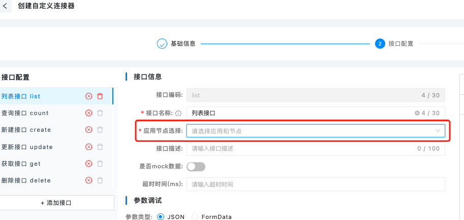Click the + 添加接口 button

pyautogui.click(x=56, y=203)
